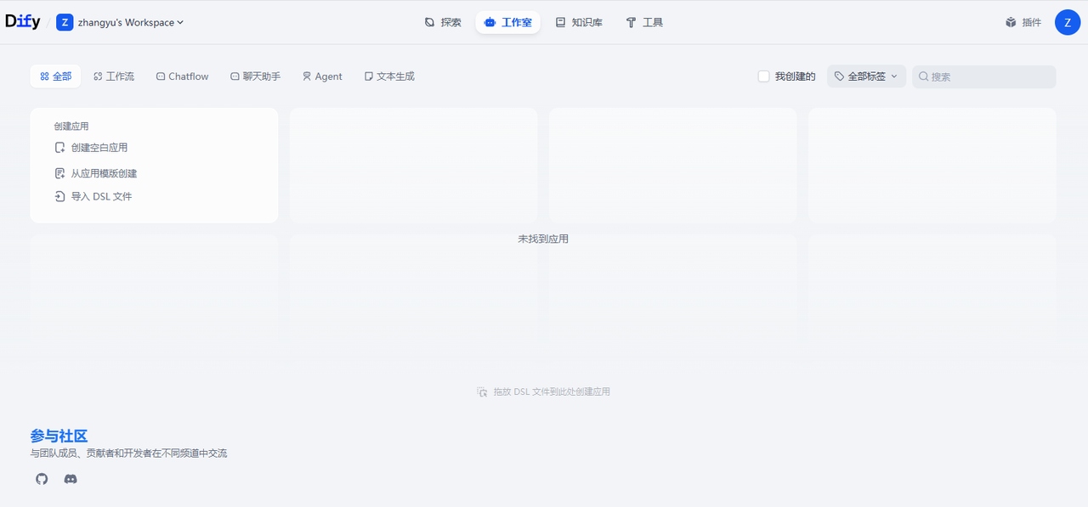The image size is (1088, 507).
Task: Filter apps by 聊天助手
Action: tap(255, 76)
